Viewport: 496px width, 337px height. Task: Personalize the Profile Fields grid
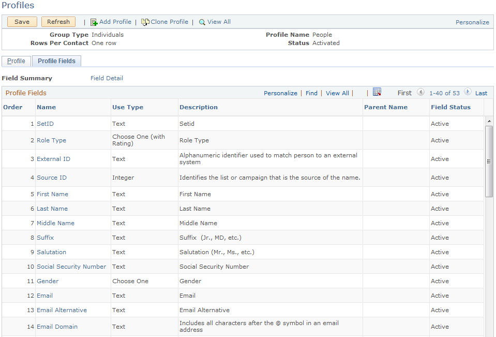[x=280, y=93]
